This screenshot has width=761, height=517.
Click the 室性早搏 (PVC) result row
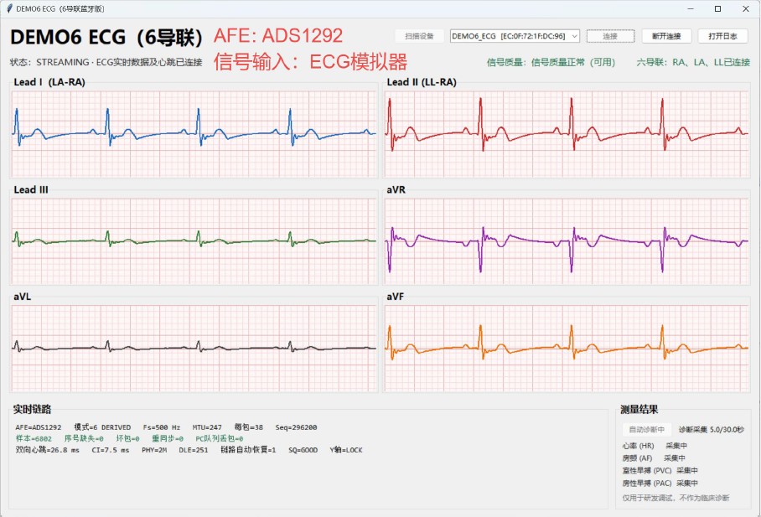coord(660,470)
